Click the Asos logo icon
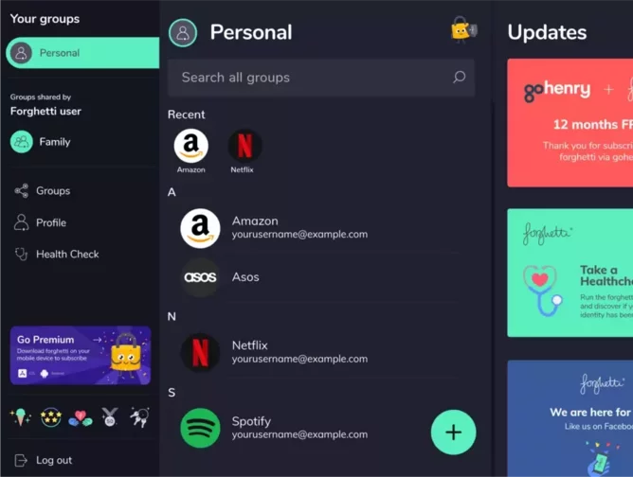The width and height of the screenshot is (633, 477). (200, 277)
